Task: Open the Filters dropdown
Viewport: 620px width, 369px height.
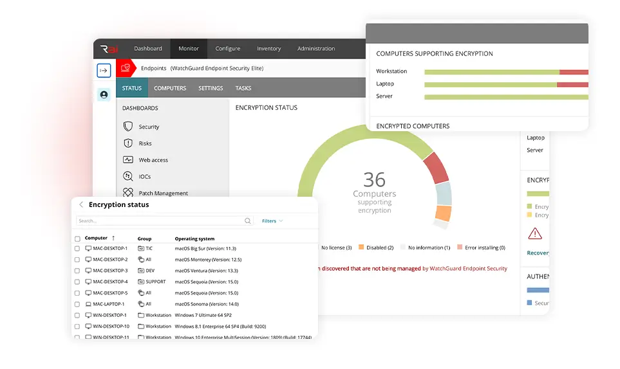Action: point(272,221)
